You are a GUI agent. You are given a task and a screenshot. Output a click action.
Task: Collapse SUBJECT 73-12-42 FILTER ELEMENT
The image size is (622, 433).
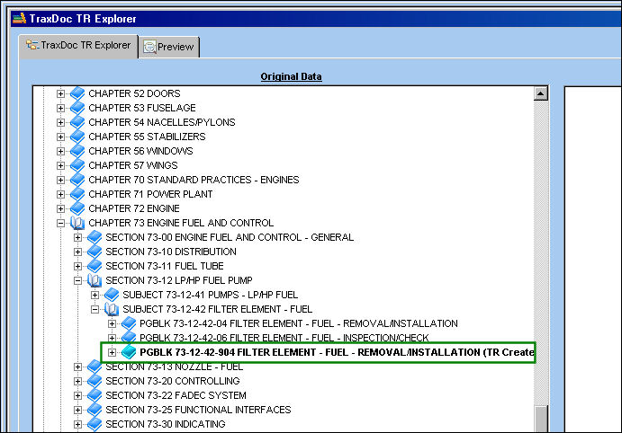(95, 310)
